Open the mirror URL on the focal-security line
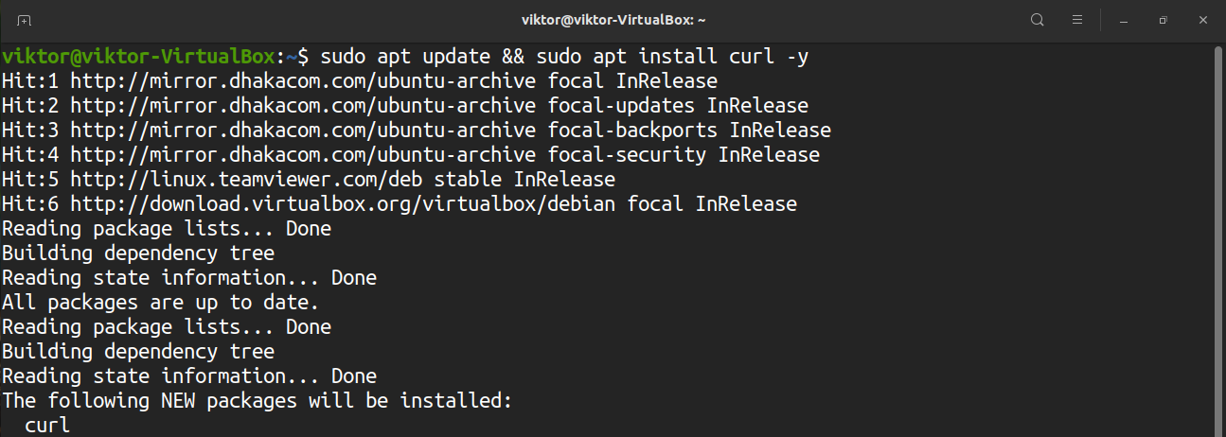This screenshot has height=437, width=1226. [302, 155]
